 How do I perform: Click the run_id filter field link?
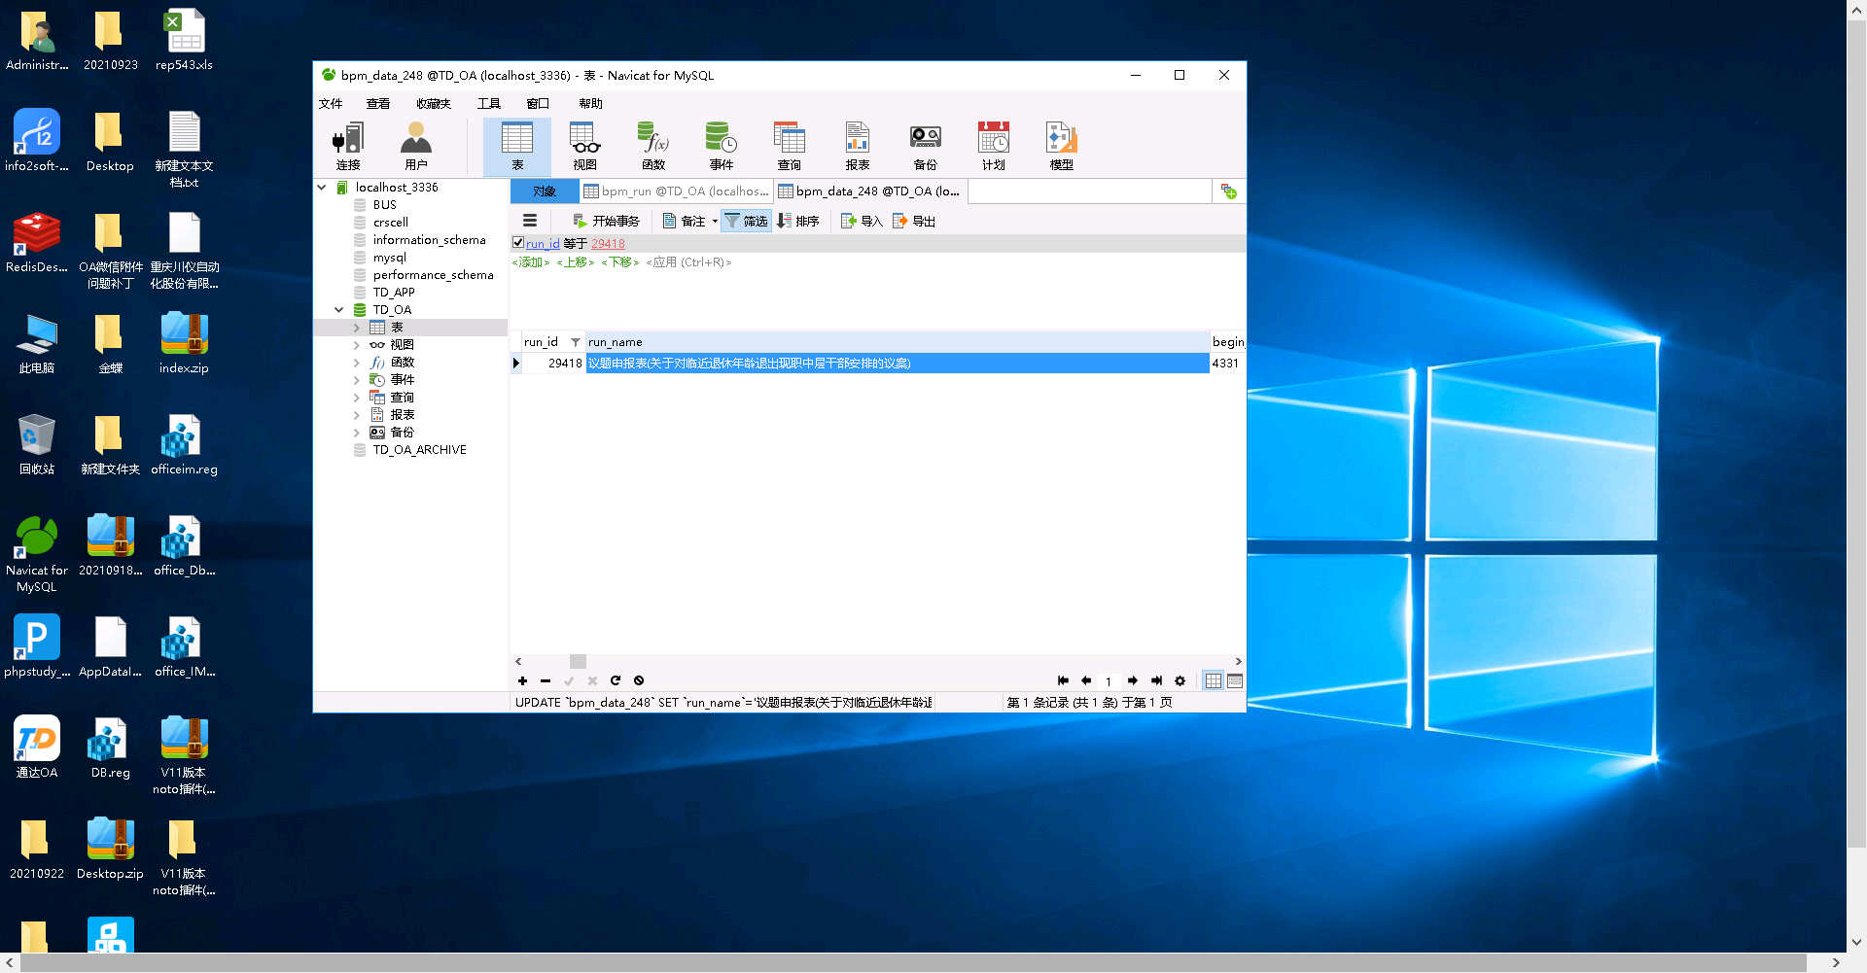543,244
